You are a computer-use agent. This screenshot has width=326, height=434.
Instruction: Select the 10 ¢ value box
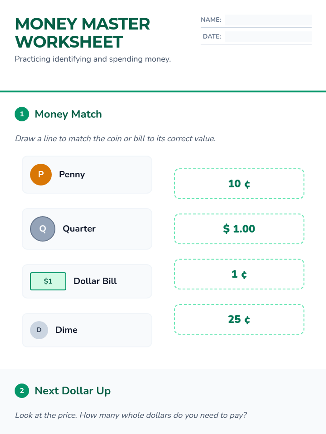point(239,184)
